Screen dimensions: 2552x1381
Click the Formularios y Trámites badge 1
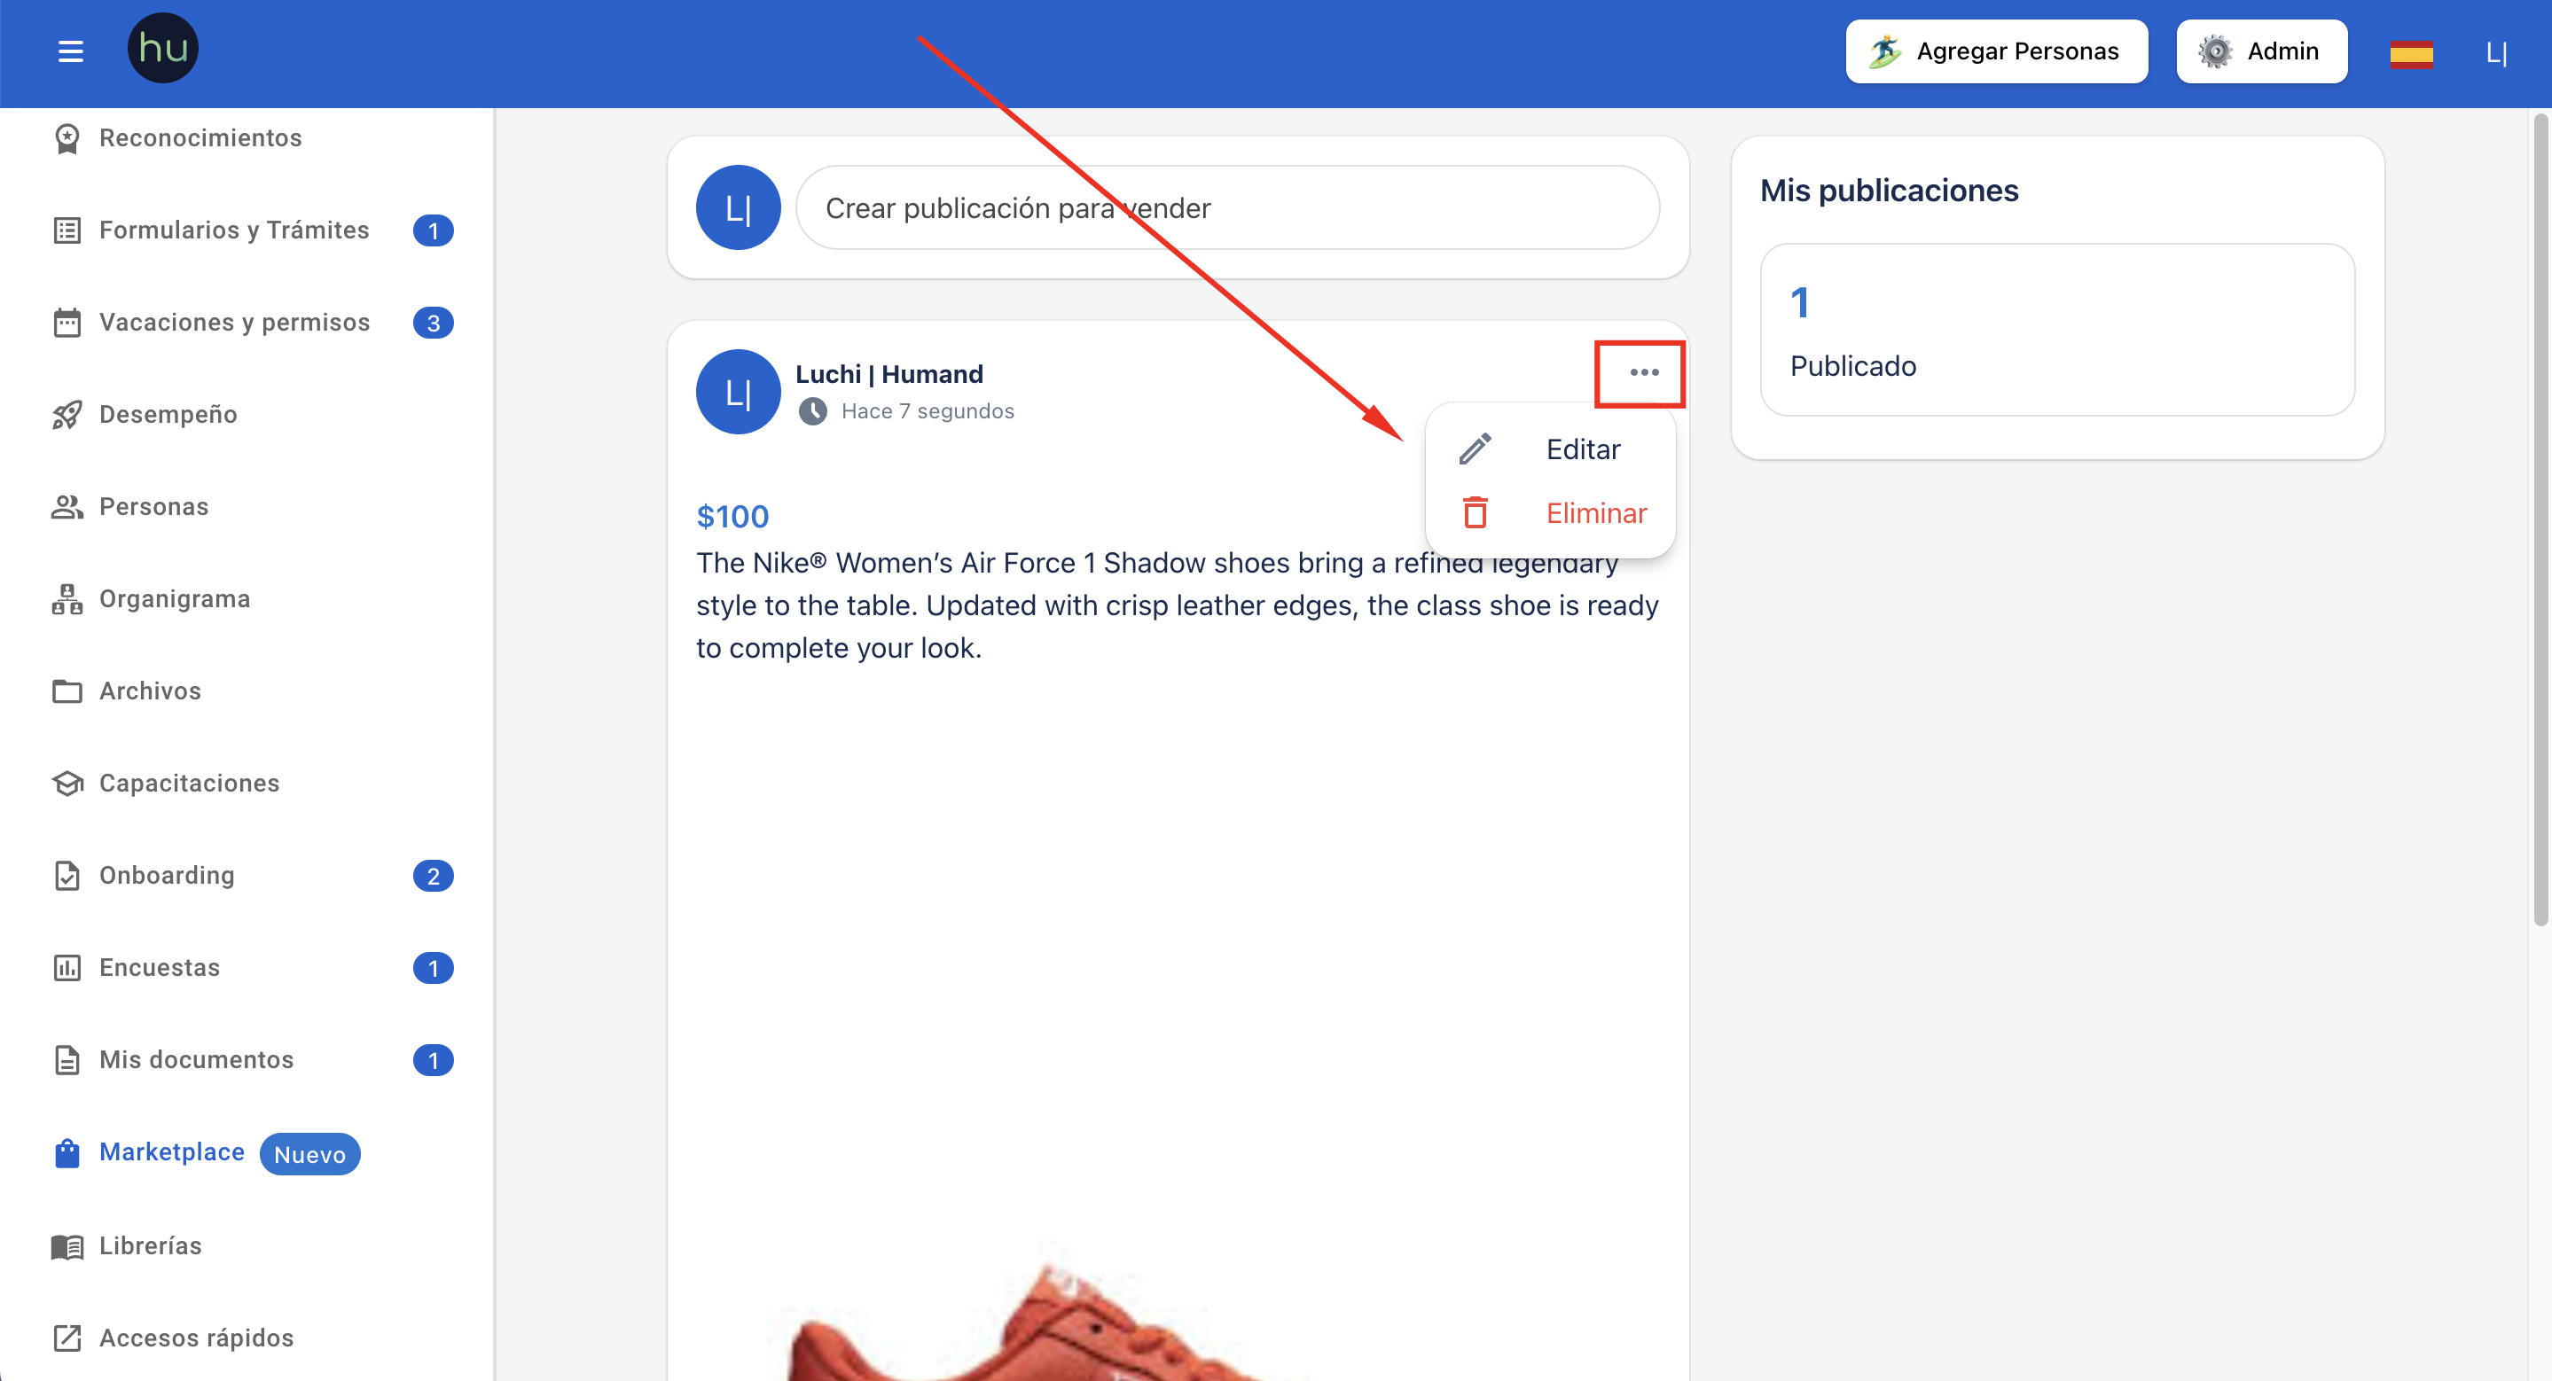[433, 230]
